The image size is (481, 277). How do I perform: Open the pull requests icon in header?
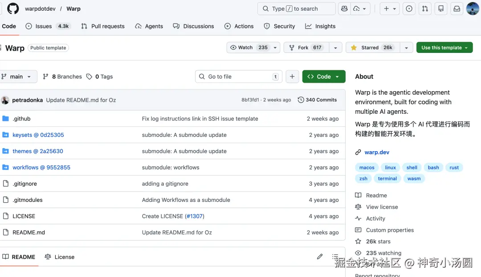tap(425, 8)
